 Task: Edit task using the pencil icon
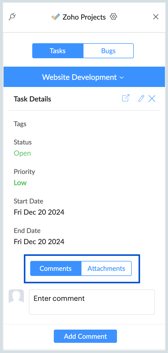coord(141,98)
